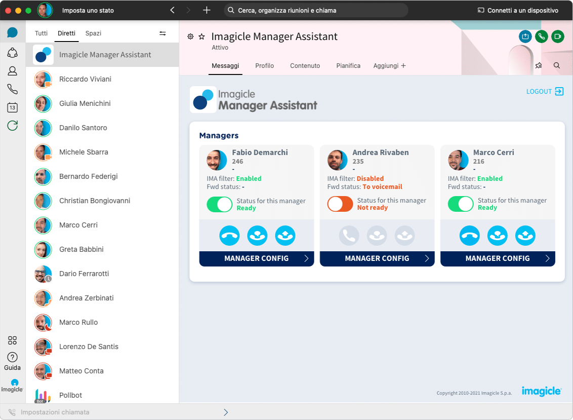This screenshot has height=420, width=573.
Task: Click the search icon in chat header
Action: click(557, 66)
